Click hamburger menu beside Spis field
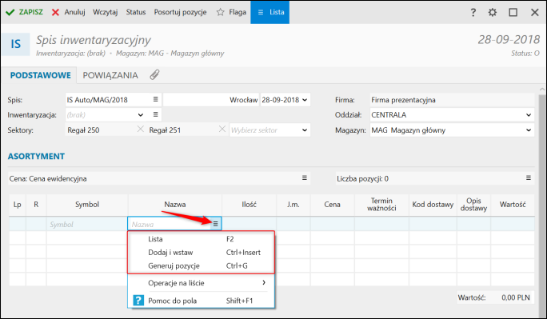Screen dimensions: 547x319 pyautogui.click(x=156, y=100)
